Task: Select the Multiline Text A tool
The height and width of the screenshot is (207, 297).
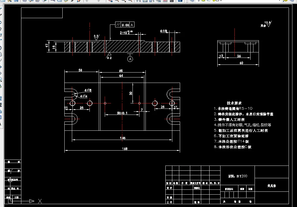Action: [1, 124]
